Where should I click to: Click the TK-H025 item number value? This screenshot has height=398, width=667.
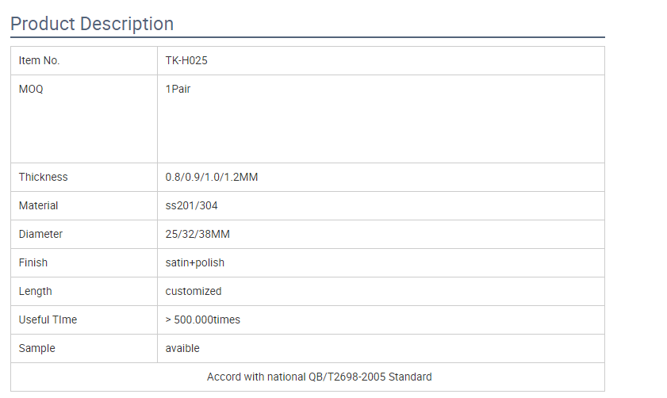point(186,61)
